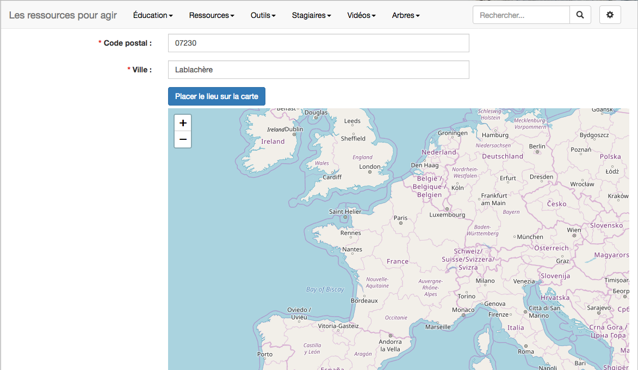
Task: Zoom out on the map
Action: (x=183, y=140)
